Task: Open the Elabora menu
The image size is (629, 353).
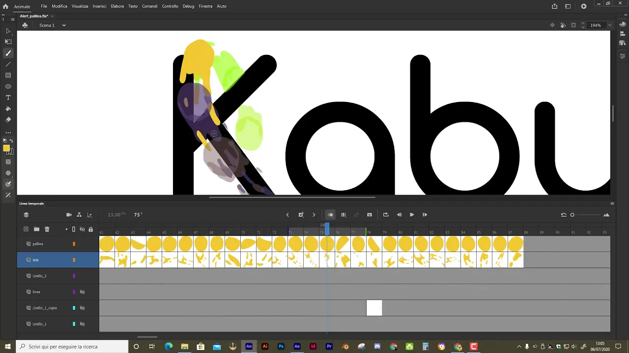Action: (117, 6)
